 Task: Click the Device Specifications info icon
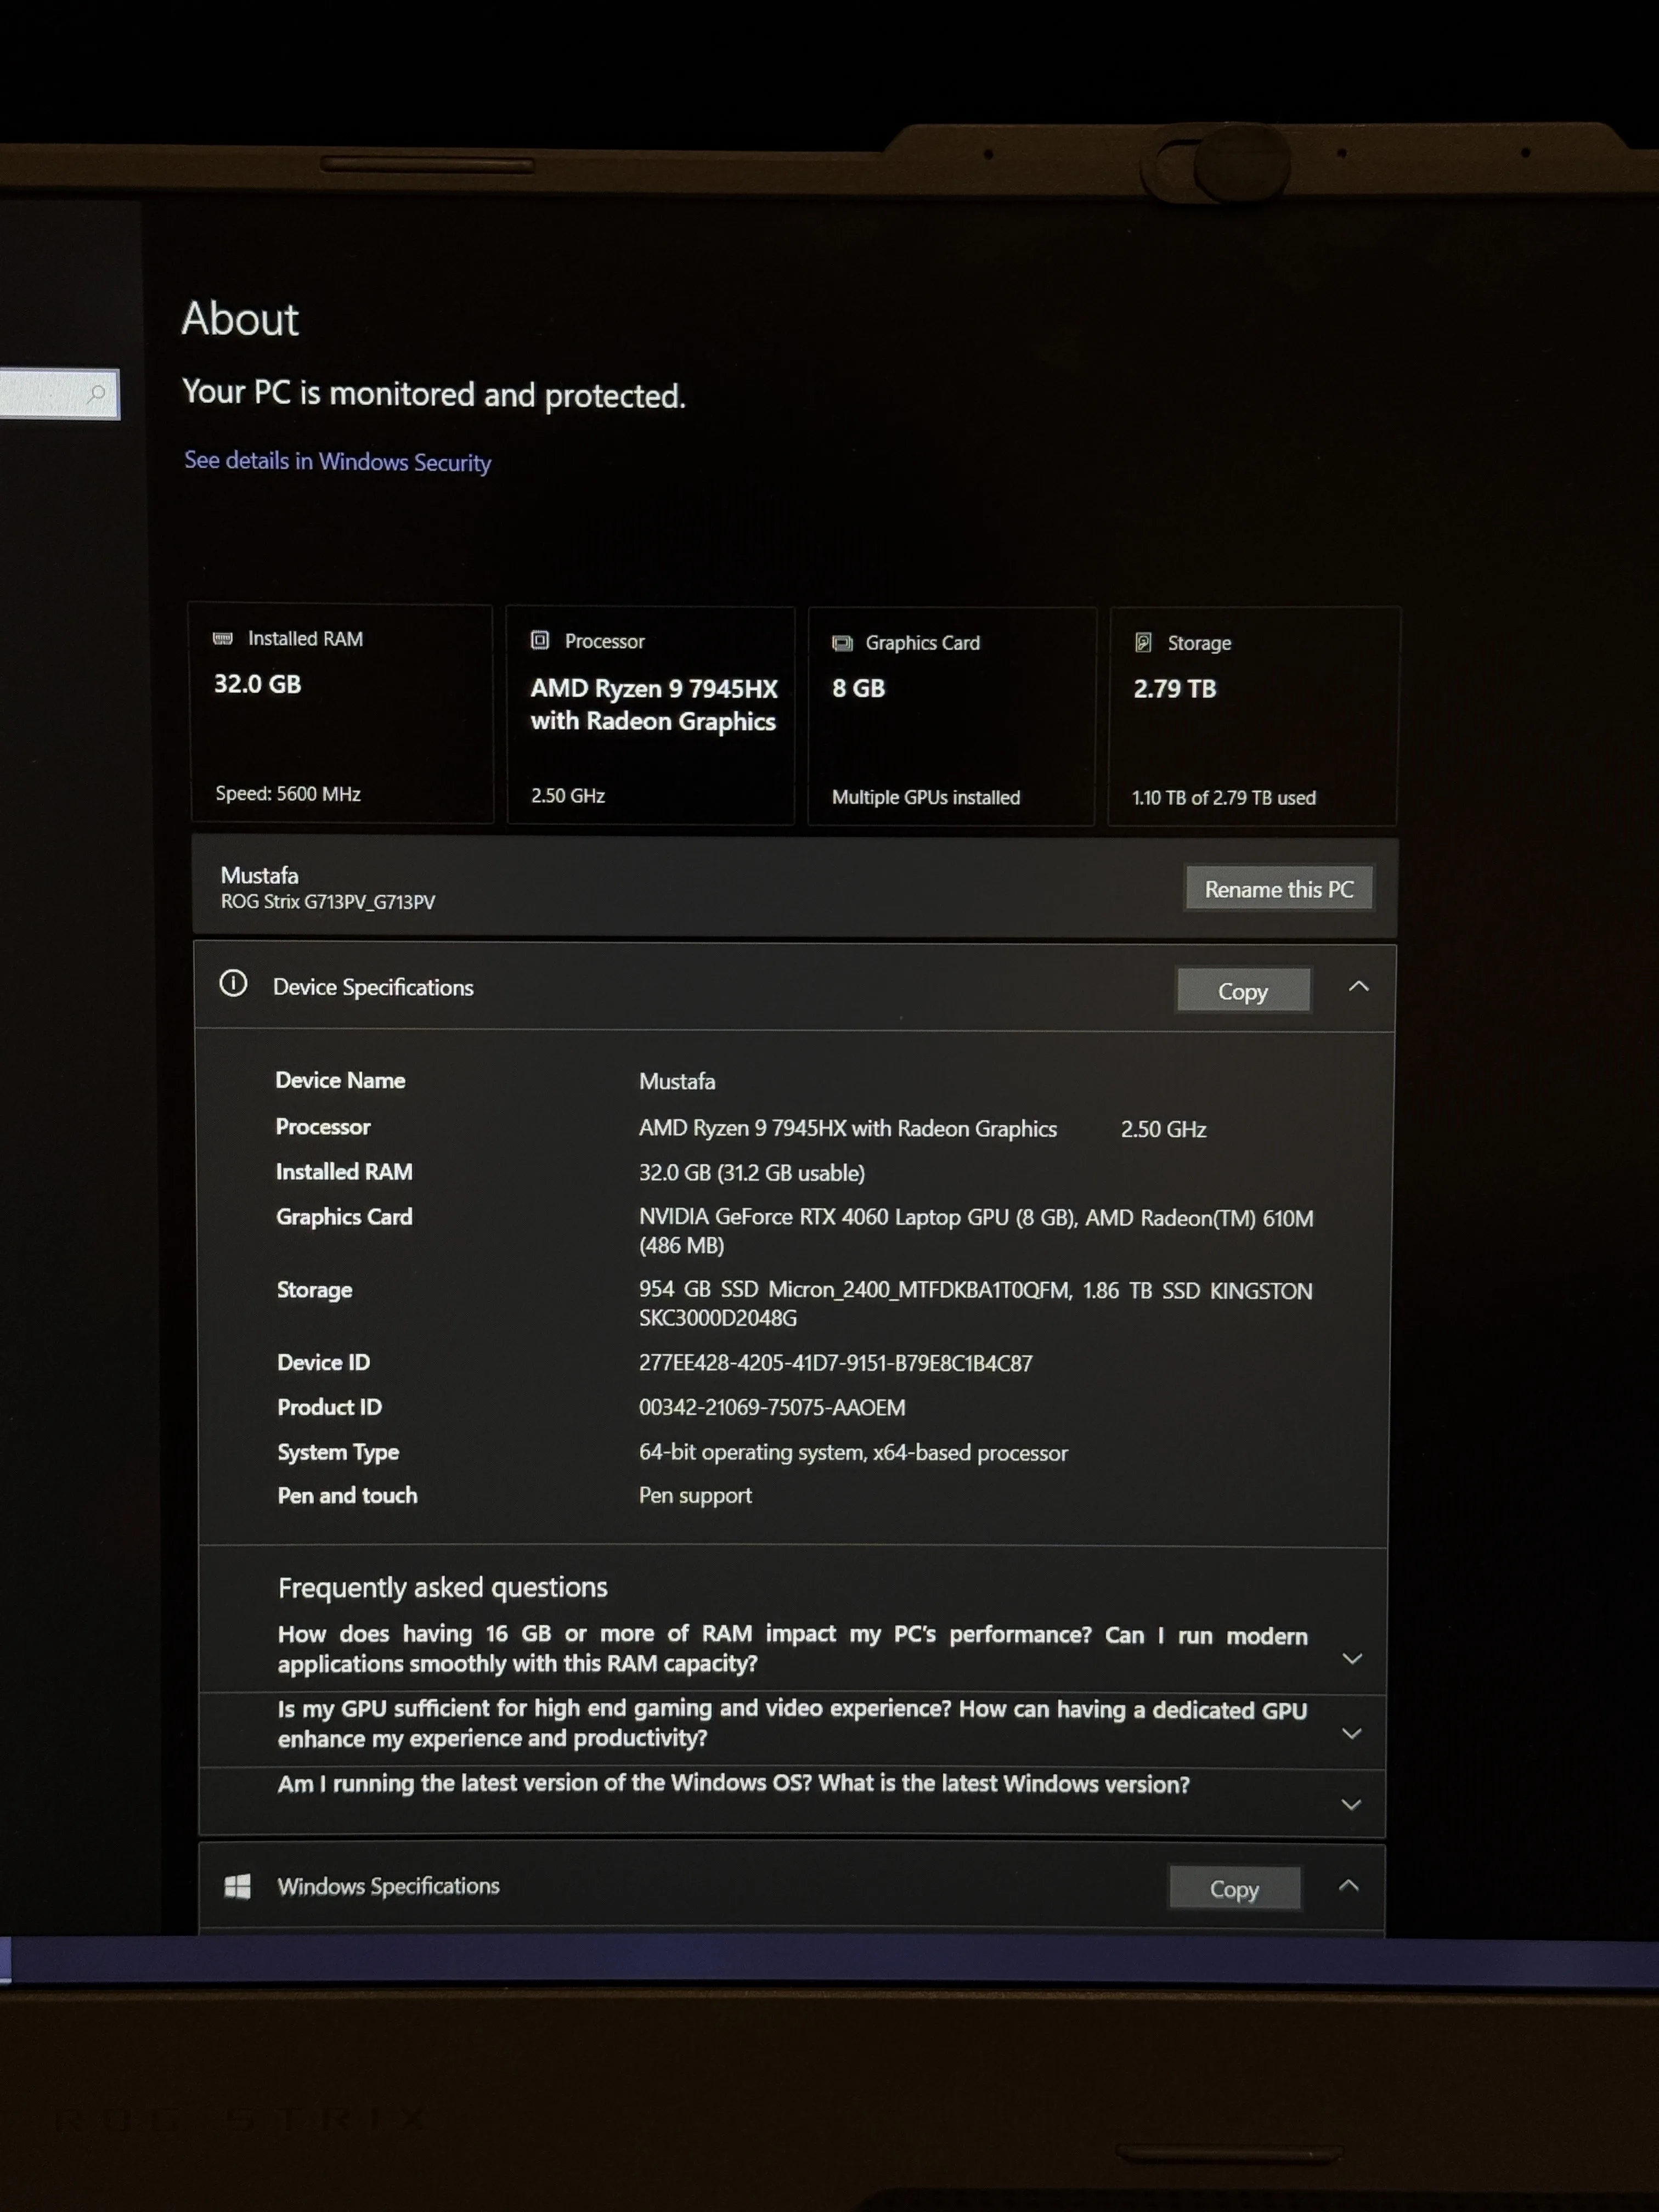tap(233, 986)
